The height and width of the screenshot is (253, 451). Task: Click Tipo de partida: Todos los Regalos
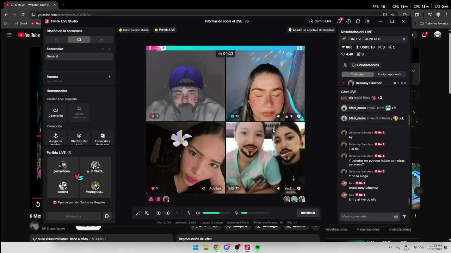pos(79,202)
